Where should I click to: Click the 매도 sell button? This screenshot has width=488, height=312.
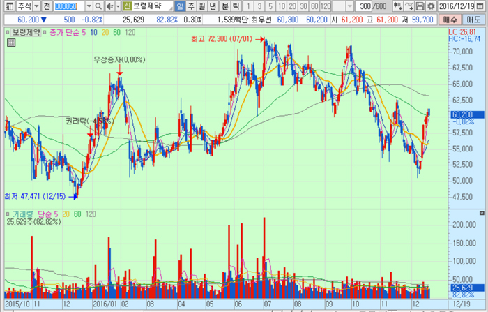coord(473,20)
